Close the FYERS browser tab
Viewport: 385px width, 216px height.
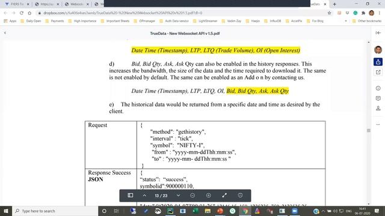(28, 4)
